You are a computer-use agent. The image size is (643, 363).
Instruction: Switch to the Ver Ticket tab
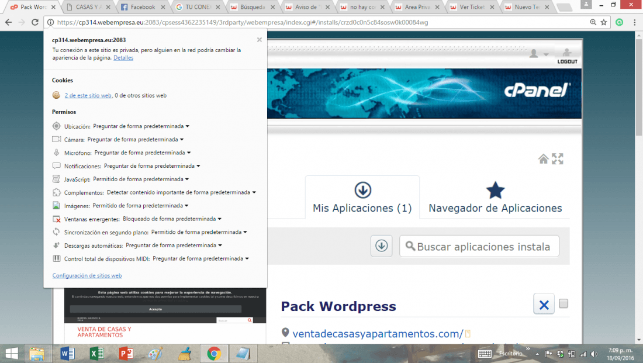point(472,7)
